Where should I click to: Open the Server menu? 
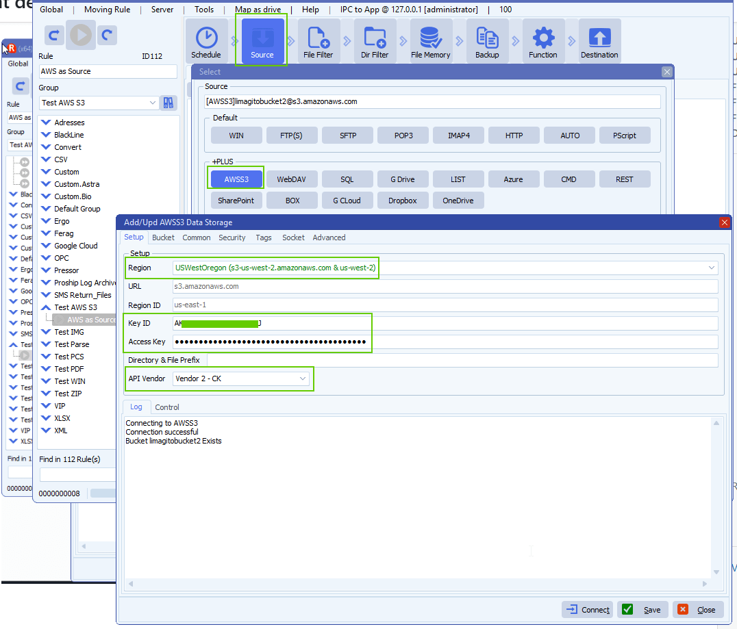(162, 10)
